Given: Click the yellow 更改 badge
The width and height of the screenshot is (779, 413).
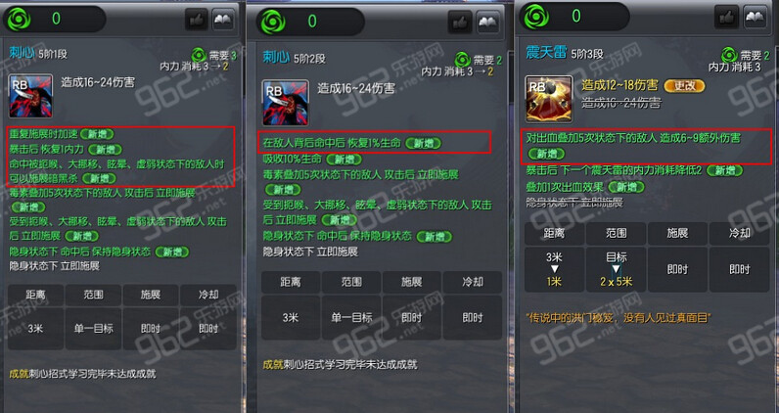Looking at the screenshot, I should point(684,85).
